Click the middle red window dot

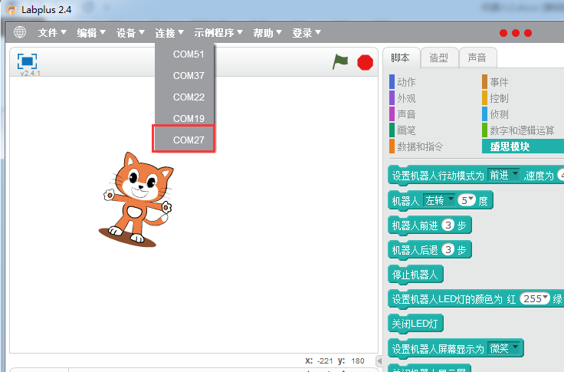click(516, 33)
